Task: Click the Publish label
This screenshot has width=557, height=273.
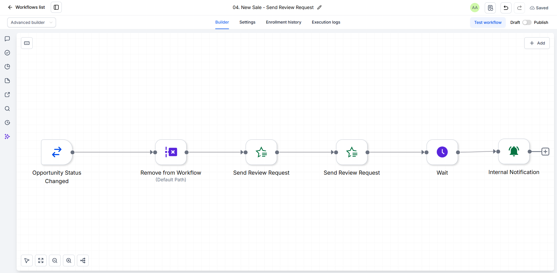Action: click(x=541, y=22)
